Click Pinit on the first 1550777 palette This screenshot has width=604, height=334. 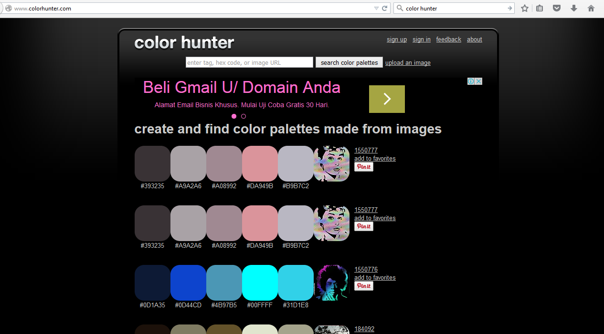click(364, 167)
